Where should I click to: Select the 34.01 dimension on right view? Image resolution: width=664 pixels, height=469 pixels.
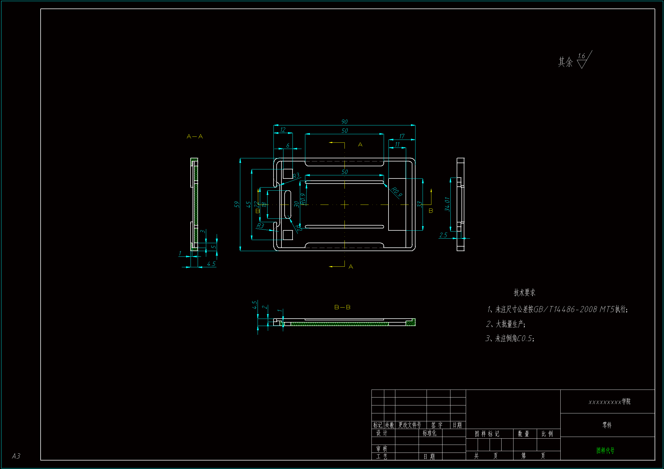tap(447, 204)
